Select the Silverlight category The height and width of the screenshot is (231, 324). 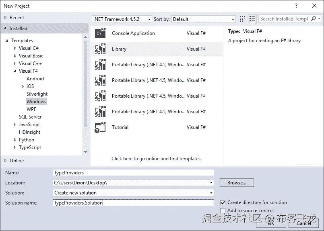[x=37, y=94]
